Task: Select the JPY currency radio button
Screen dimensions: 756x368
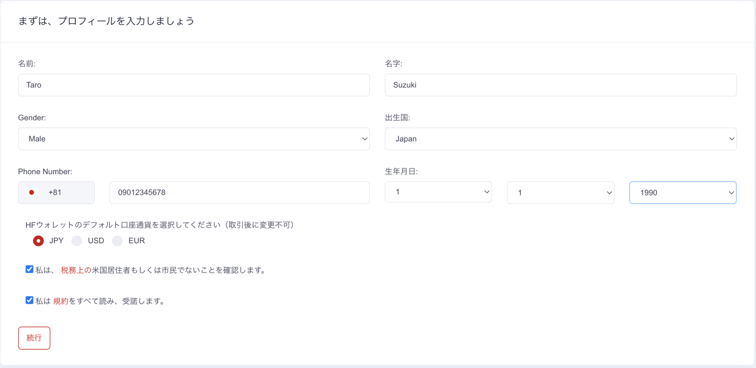Action: (x=38, y=241)
